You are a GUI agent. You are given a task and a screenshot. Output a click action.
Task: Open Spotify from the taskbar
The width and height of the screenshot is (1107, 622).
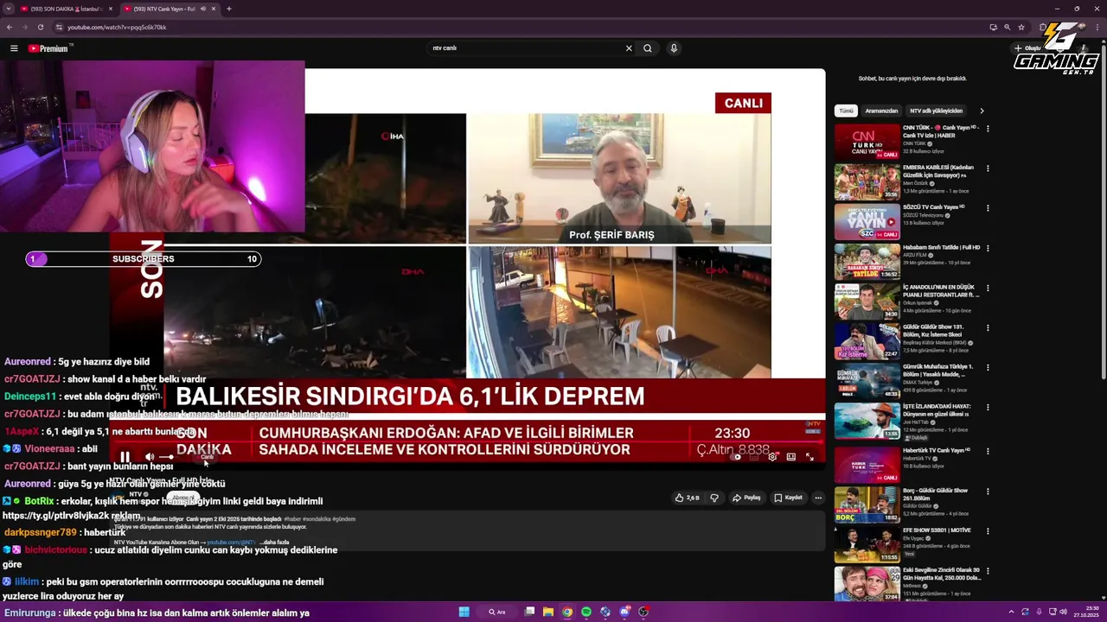click(x=586, y=612)
